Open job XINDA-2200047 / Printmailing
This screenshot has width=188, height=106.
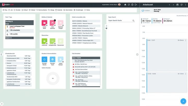coord(86,28)
